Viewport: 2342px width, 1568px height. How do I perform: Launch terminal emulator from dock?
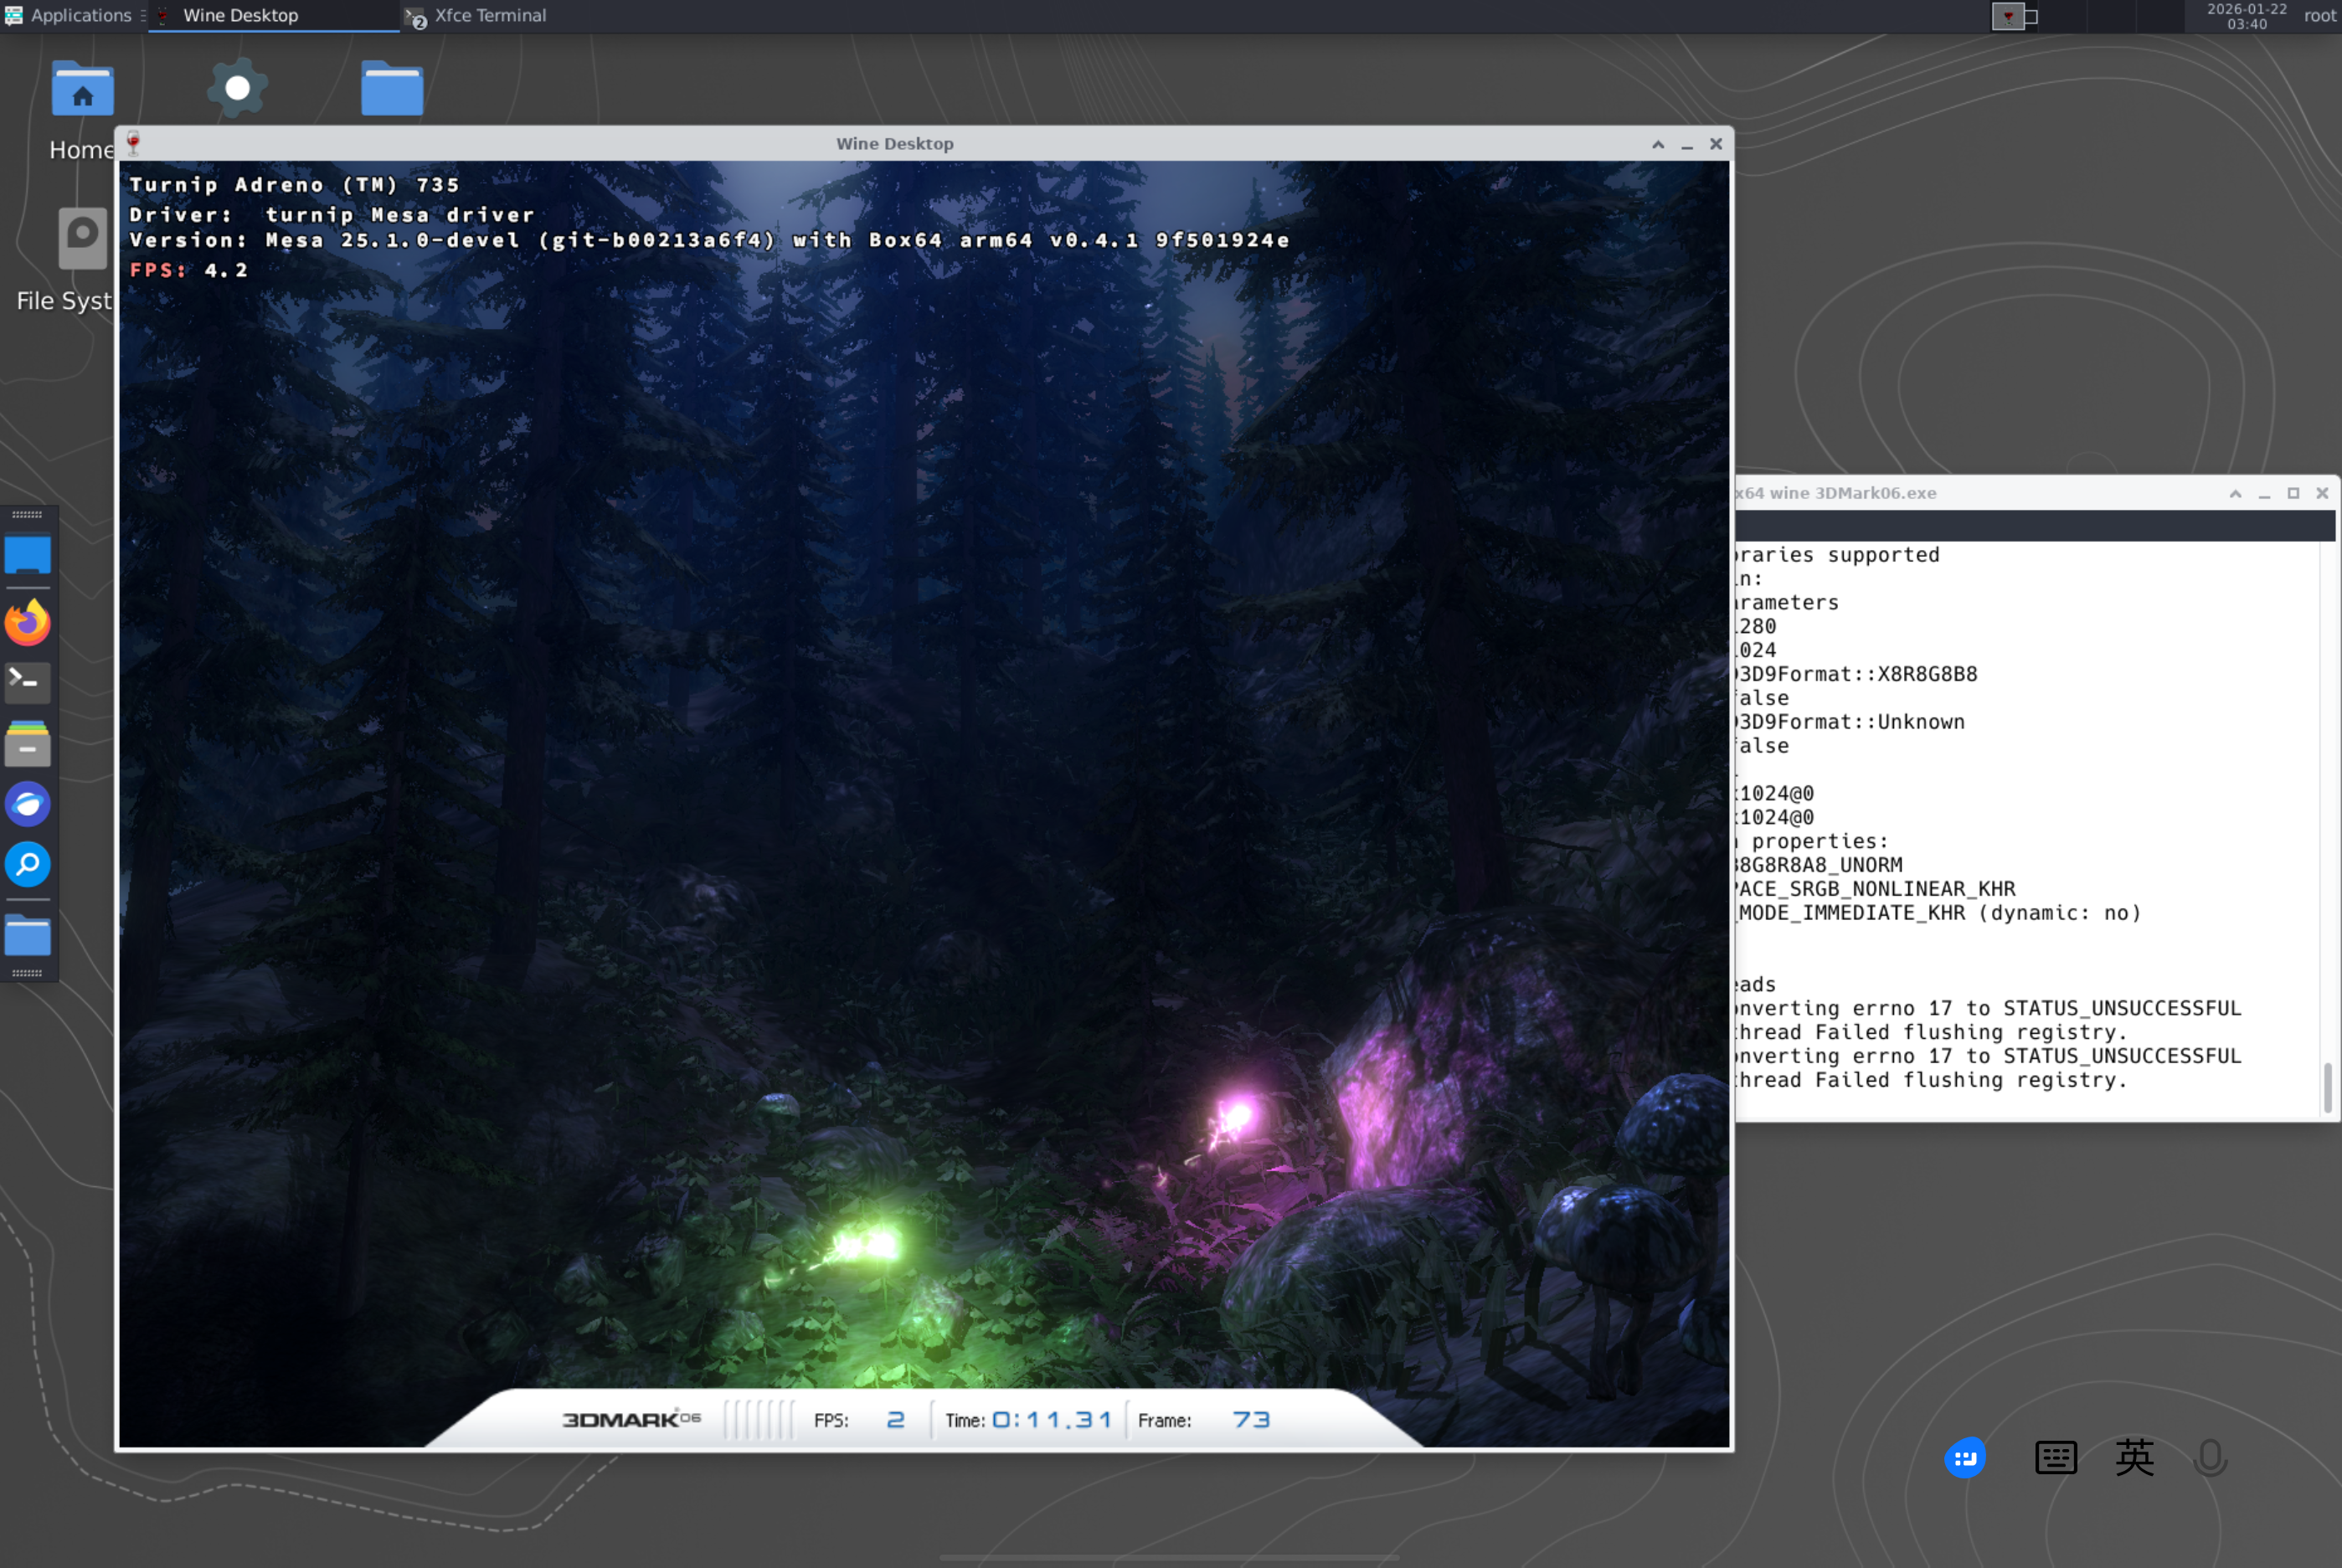[27, 681]
